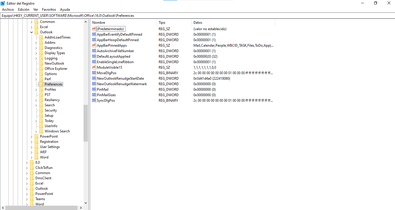Click the NewOutlookRenudgeWatermark value icon
This screenshot has height=210, width=395.
point(94,84)
